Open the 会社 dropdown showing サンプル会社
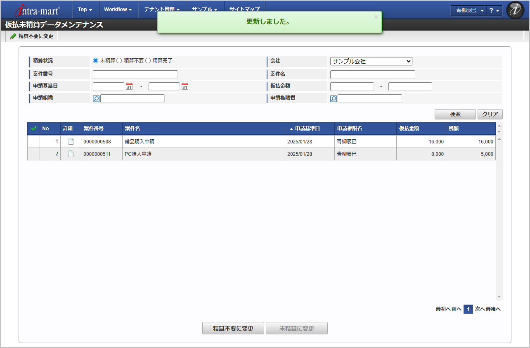530x348 pixels. pyautogui.click(x=371, y=61)
